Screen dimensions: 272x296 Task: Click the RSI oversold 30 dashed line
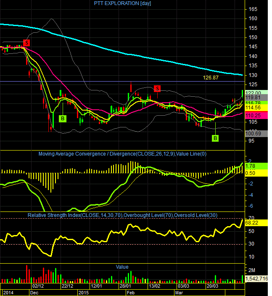[122, 244]
